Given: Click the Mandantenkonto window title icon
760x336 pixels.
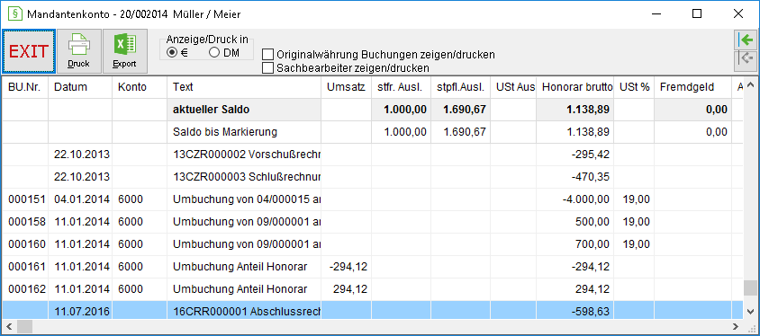Looking at the screenshot, I should tap(15, 14).
